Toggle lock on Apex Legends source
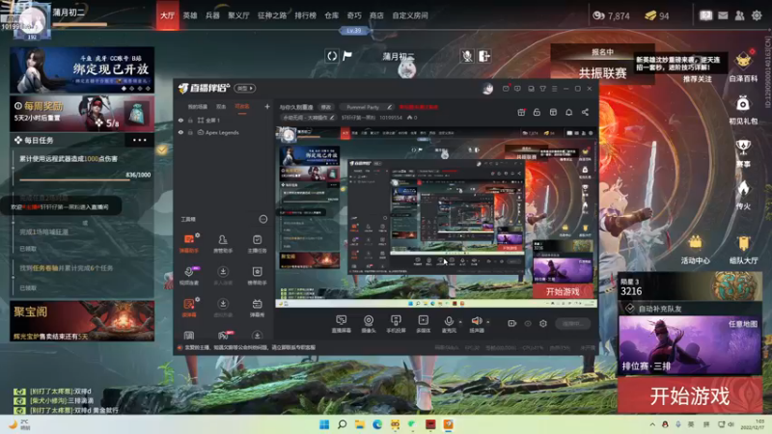 190,132
